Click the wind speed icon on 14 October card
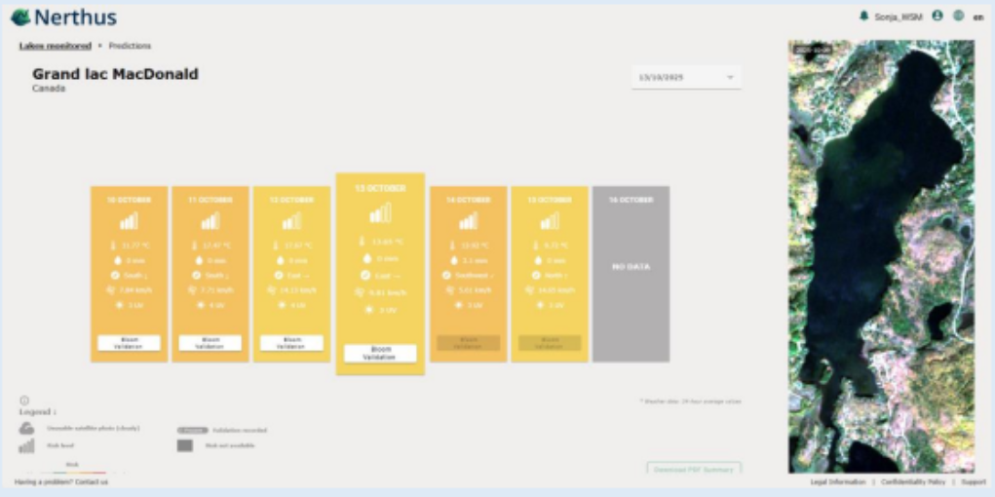The height and width of the screenshot is (497, 995). point(445,289)
